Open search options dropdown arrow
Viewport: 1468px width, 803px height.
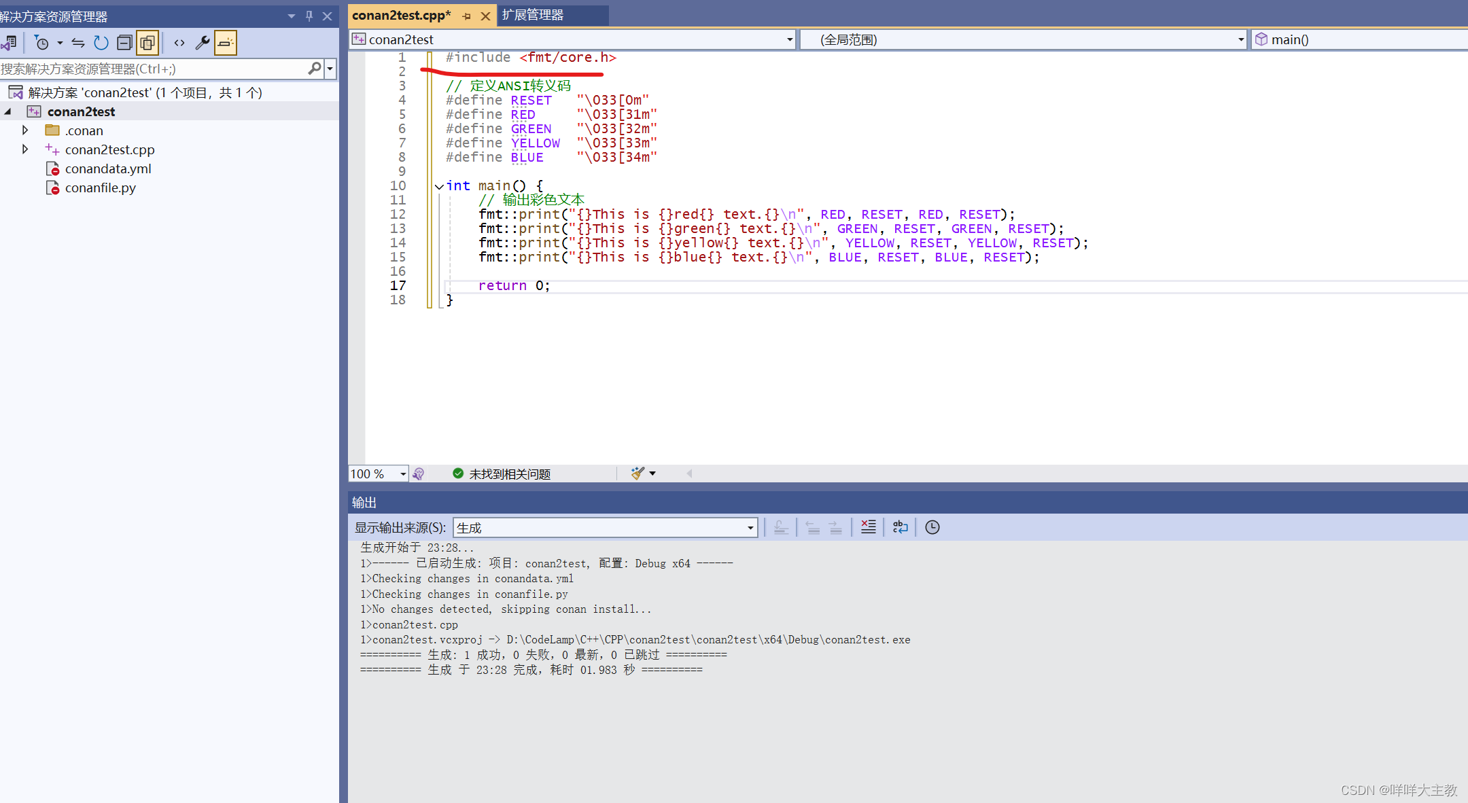(x=330, y=69)
